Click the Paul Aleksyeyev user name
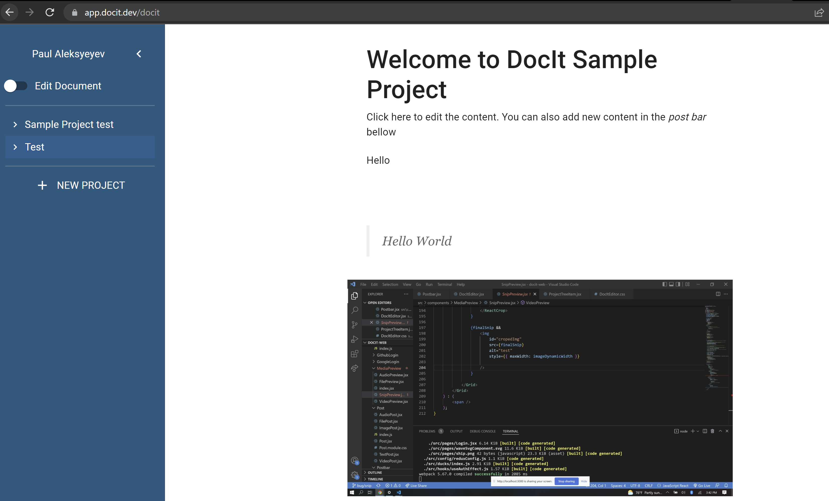This screenshot has height=501, width=829. coord(68,54)
